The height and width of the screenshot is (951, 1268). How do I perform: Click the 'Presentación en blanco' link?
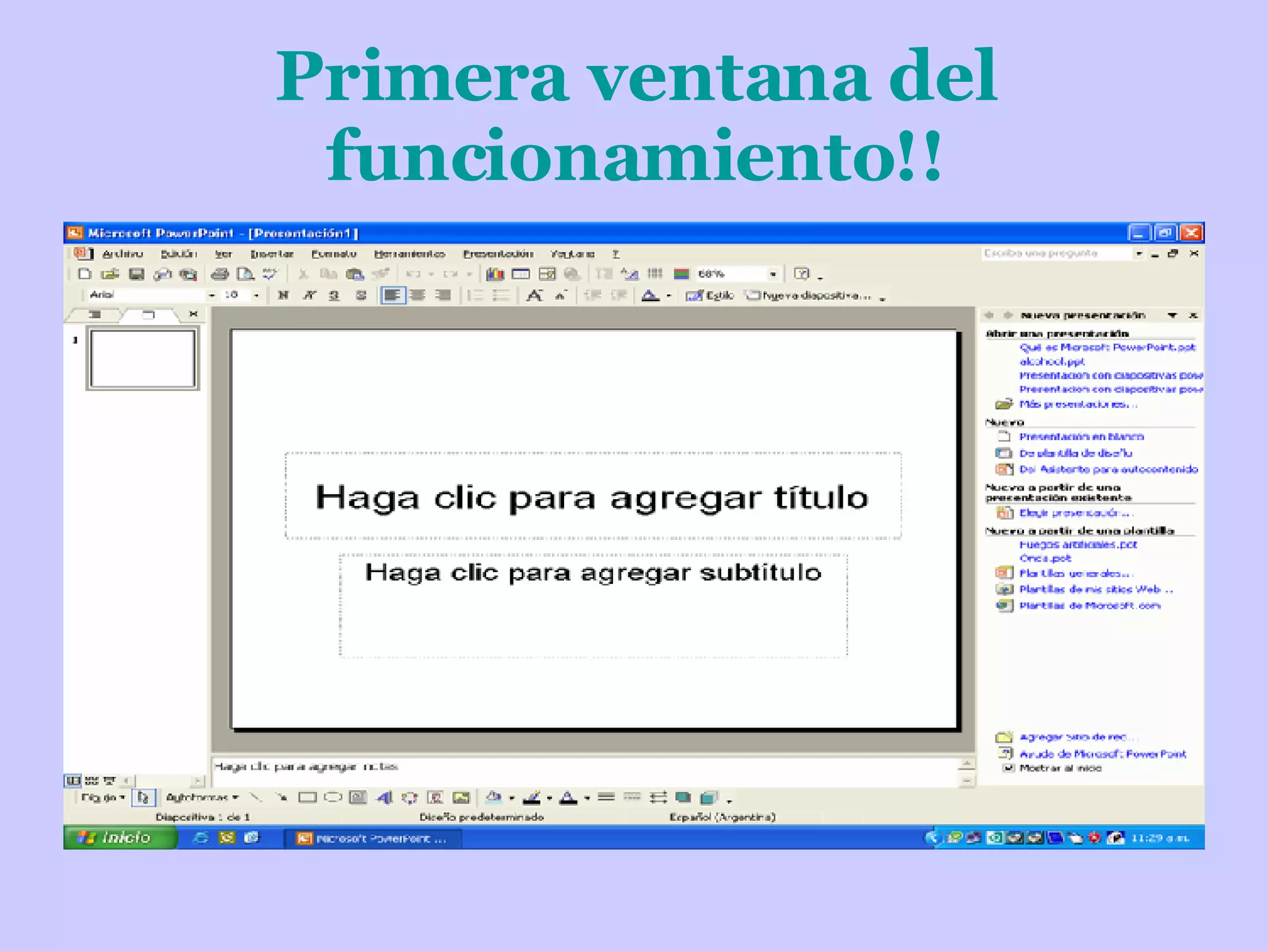point(1082,436)
